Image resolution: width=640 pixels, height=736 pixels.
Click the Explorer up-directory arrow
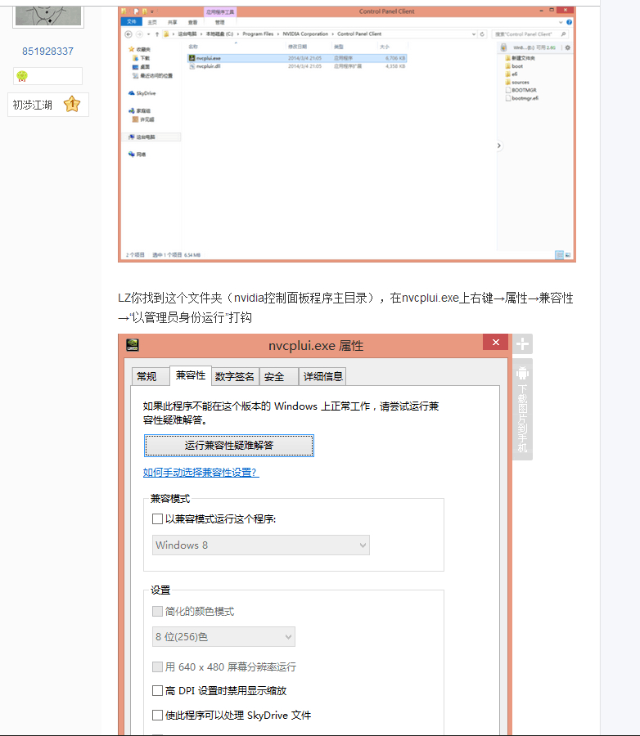[157, 34]
